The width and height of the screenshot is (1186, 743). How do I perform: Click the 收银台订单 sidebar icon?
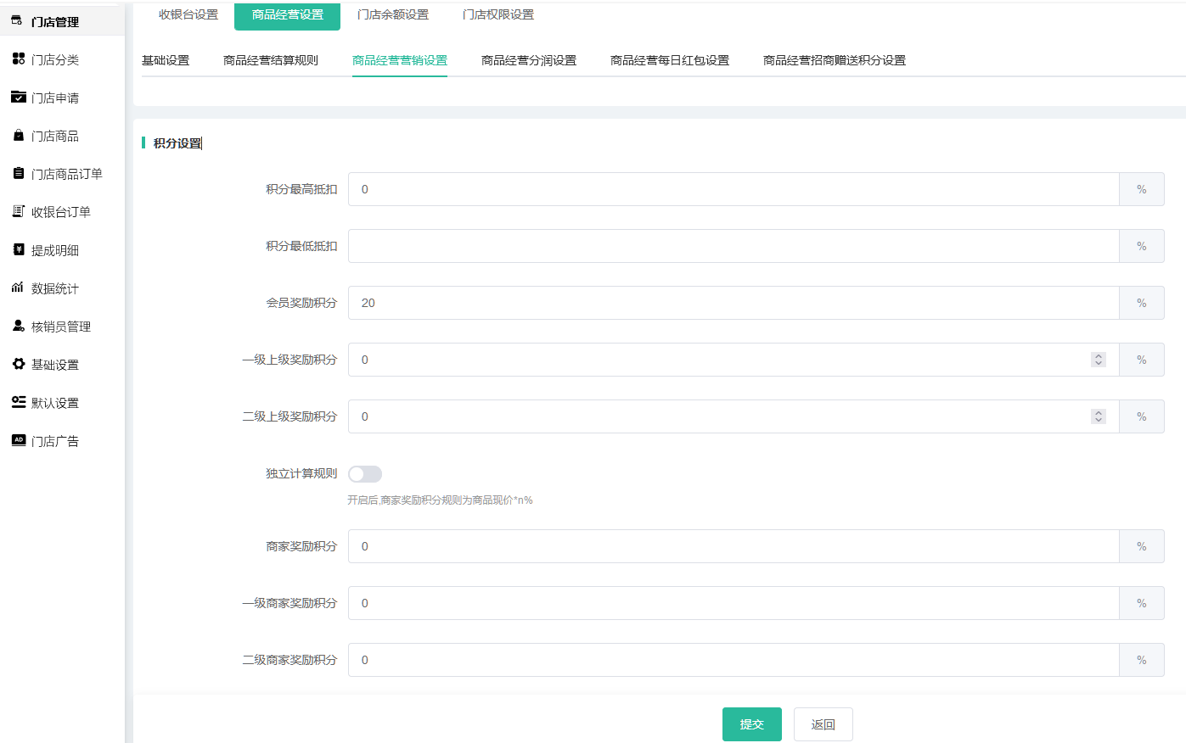click(19, 211)
